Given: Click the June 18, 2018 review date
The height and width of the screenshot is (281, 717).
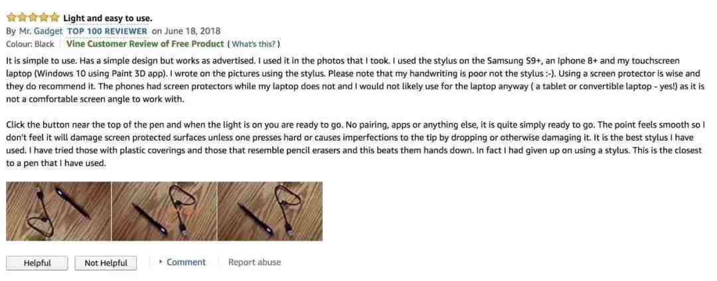Looking at the screenshot, I should point(193,31).
